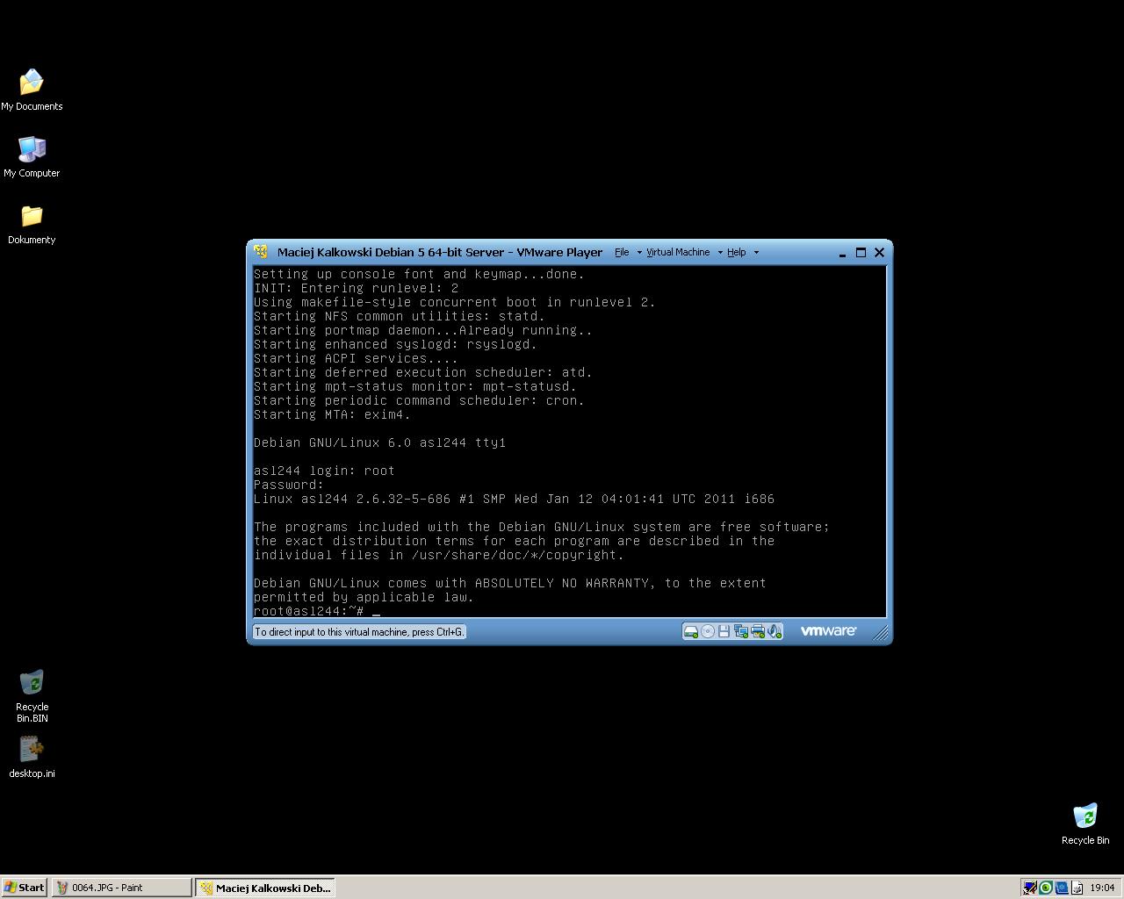Click the Start button on the taskbar

coord(25,888)
